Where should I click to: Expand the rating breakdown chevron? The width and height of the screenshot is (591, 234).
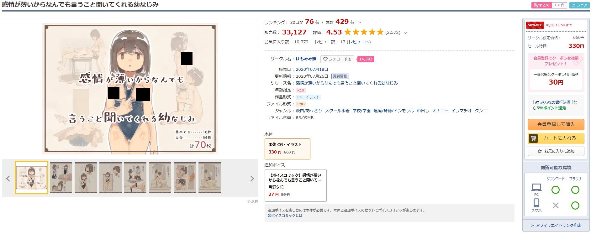(405, 33)
